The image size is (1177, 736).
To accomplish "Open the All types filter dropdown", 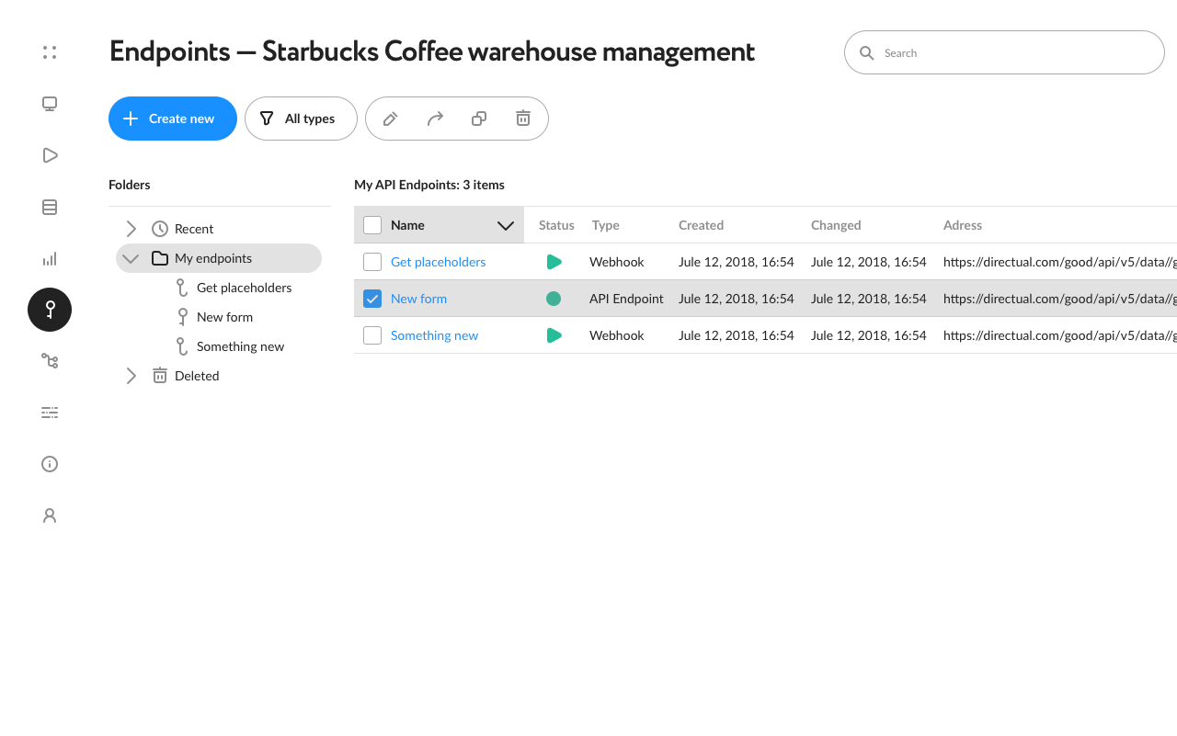I will pos(301,119).
